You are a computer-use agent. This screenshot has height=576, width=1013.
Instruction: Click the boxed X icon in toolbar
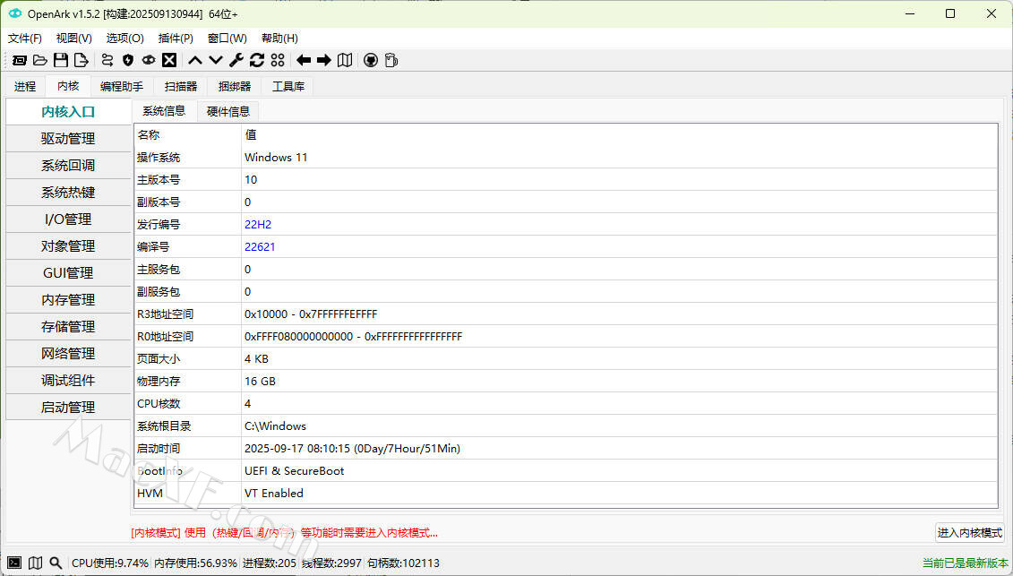[x=169, y=60]
